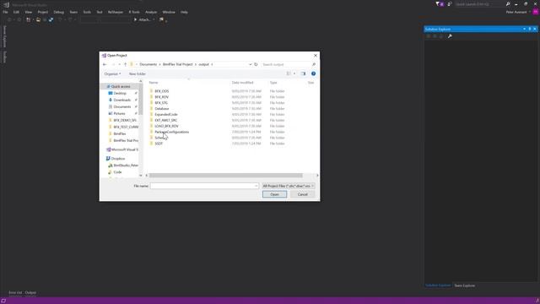
Task: Click the Open button in dialog
Action: point(274,194)
